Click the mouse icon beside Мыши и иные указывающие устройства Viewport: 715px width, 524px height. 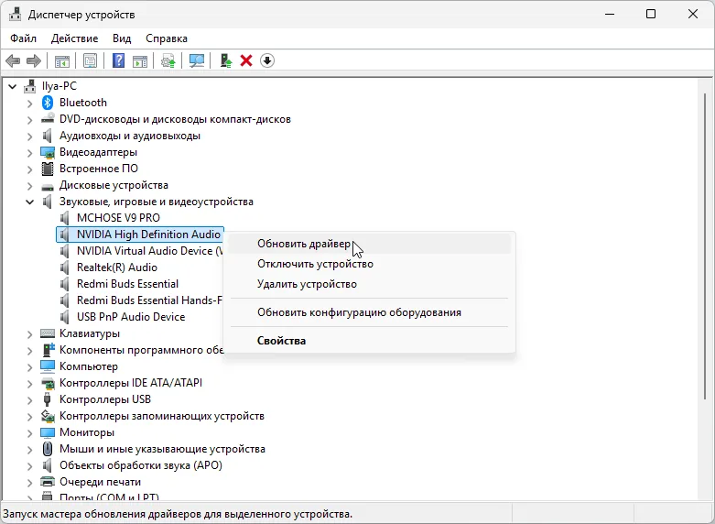coord(48,449)
